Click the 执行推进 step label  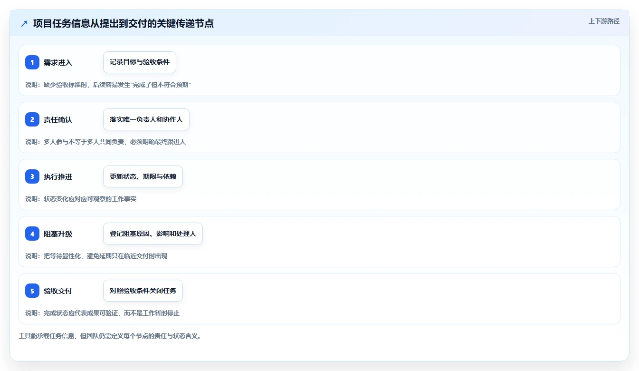coord(58,176)
